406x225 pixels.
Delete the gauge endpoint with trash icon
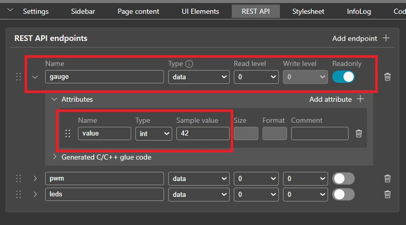click(x=388, y=77)
